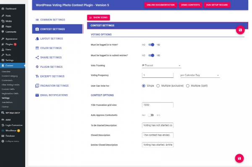This screenshot has width=252, height=167.
Task: Collapse the WordPress admin menu
Action: click(x=10, y=141)
